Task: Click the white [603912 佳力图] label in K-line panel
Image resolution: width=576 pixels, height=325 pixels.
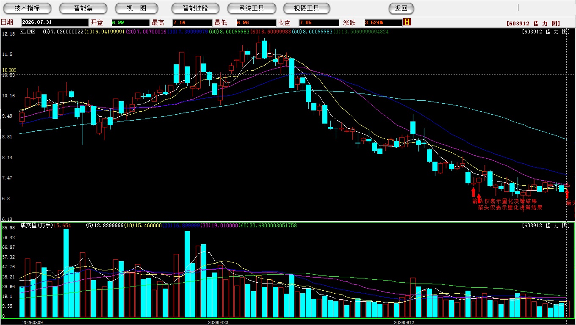Action: click(x=546, y=32)
